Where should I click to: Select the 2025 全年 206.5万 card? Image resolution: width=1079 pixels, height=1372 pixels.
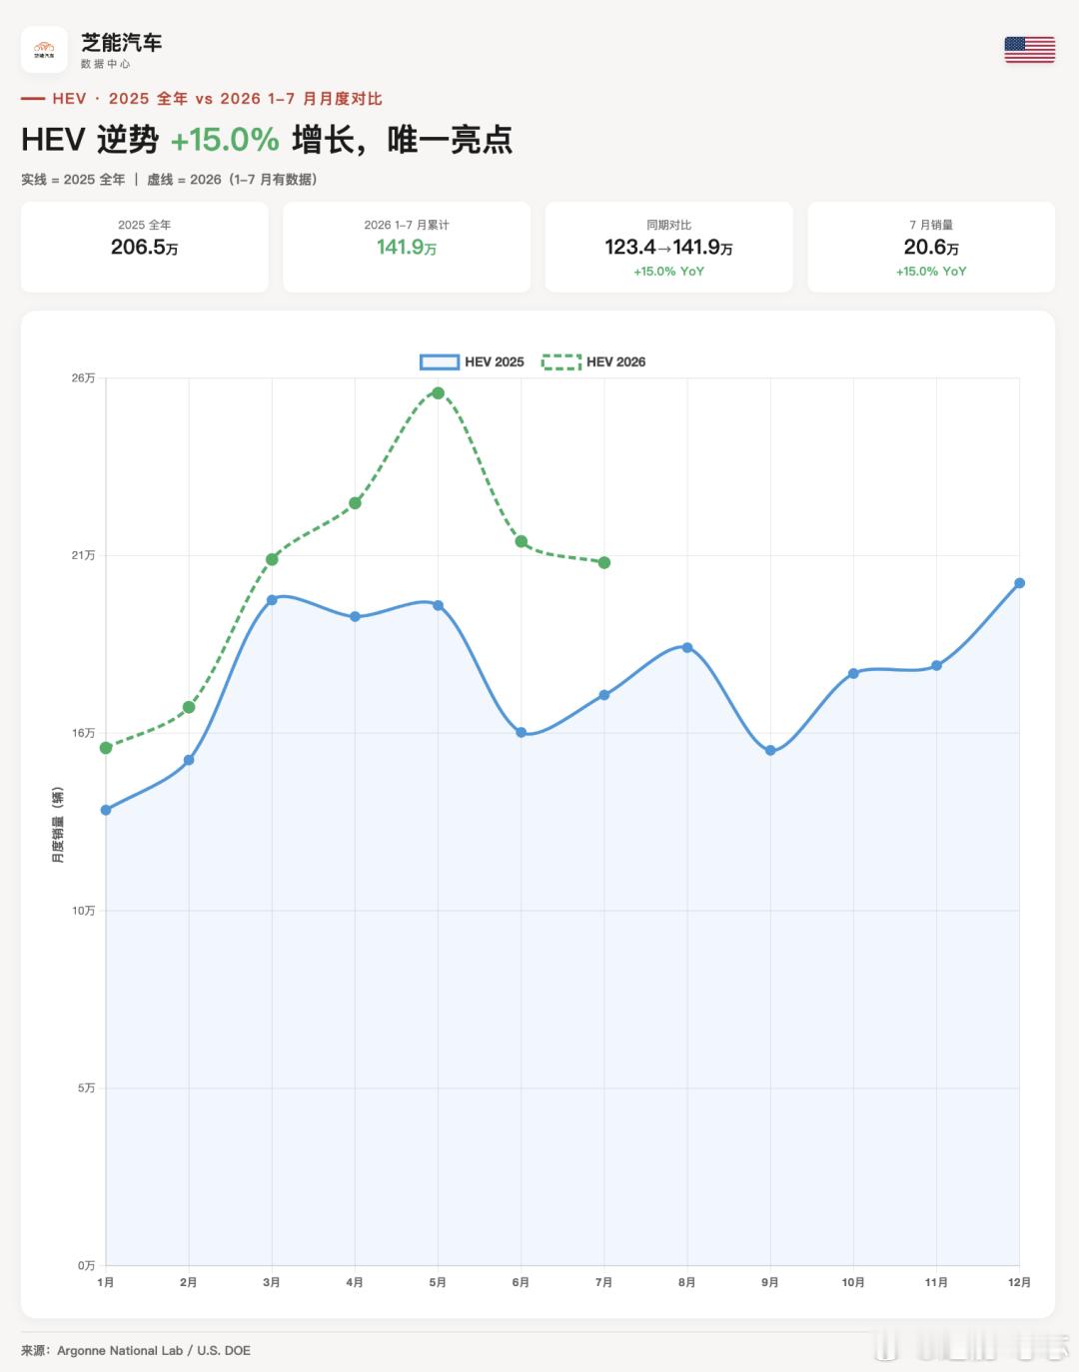145,247
